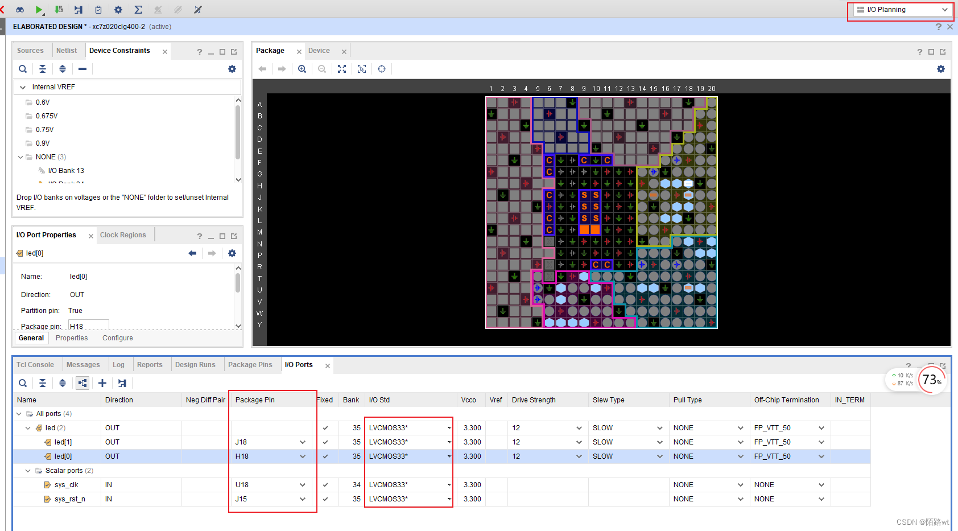The height and width of the screenshot is (531, 958).
Task: Collapse the NONE (3) folder
Action: click(20, 157)
